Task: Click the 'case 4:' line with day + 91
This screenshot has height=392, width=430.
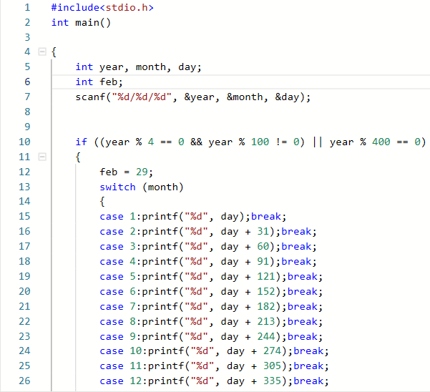Action: click(x=208, y=262)
